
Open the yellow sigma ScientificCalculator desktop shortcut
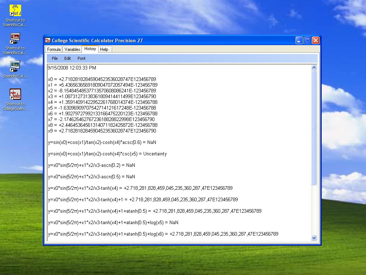(x=15, y=10)
